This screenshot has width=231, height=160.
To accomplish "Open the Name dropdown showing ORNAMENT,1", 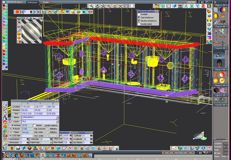I will (x=57, y=118).
